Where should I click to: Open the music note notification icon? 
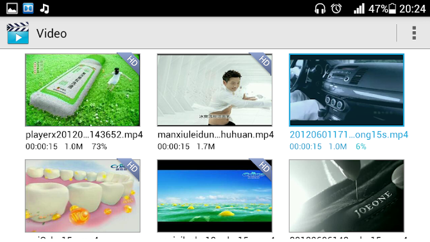44,8
